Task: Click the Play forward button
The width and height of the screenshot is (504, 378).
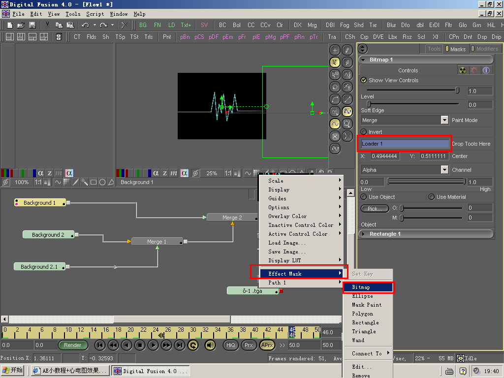Action: pos(154,345)
